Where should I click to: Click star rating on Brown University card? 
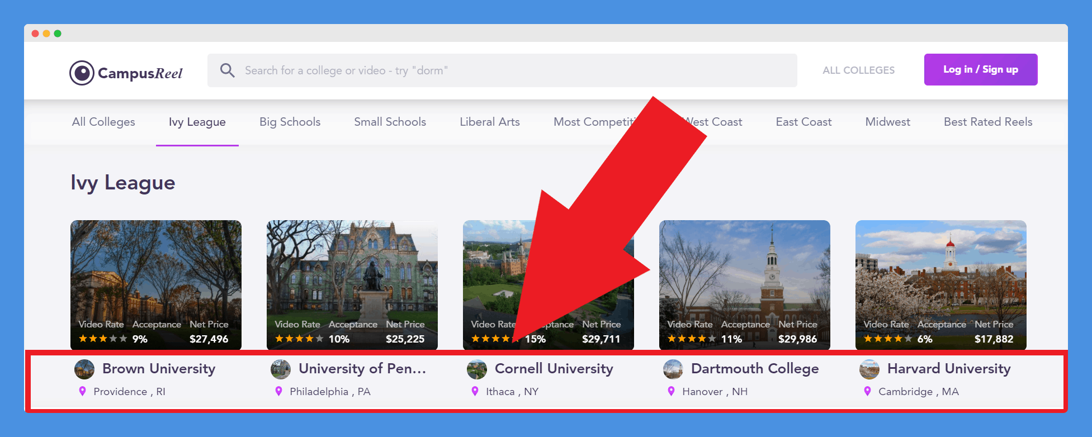[x=103, y=339]
